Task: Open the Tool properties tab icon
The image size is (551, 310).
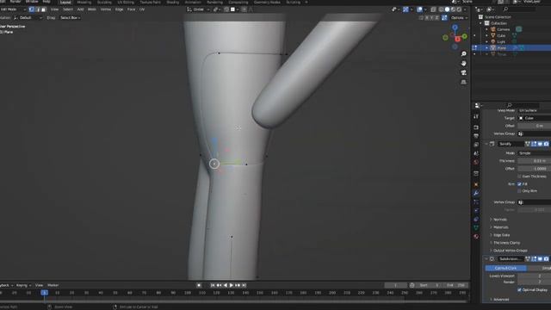Action: pos(476,117)
